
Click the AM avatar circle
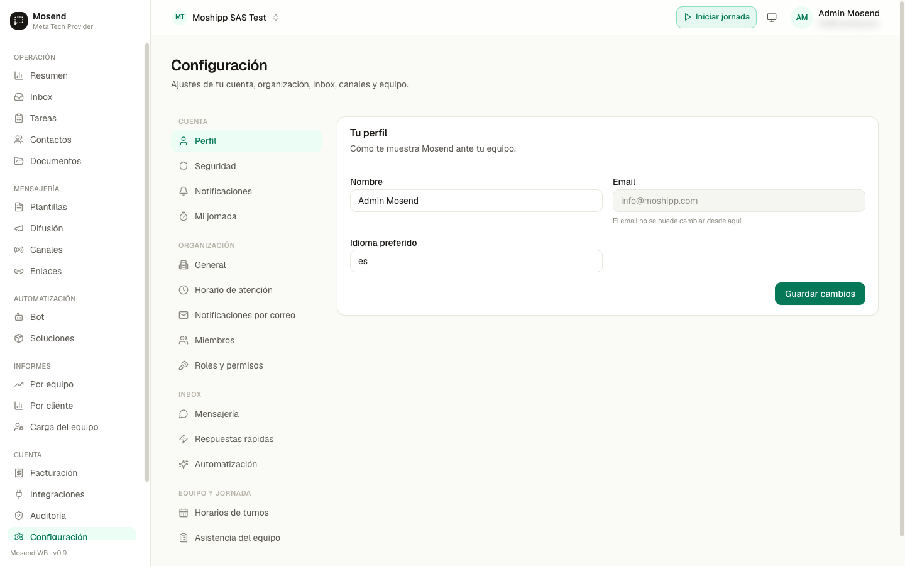pos(802,18)
